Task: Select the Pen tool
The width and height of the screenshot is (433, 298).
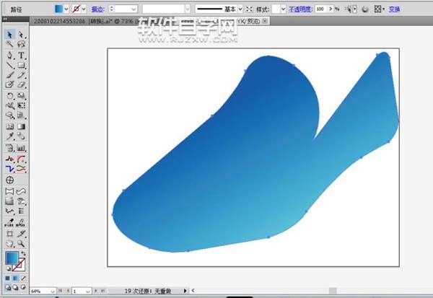Action: click(x=10, y=55)
